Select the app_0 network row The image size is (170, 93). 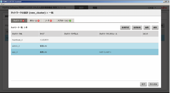point(85,52)
